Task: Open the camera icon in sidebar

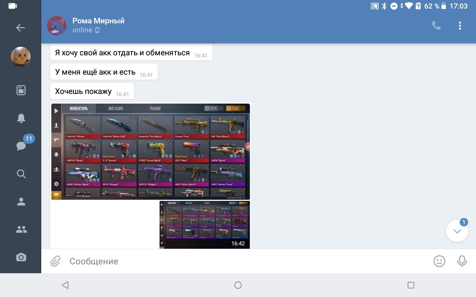Action: pos(21,257)
